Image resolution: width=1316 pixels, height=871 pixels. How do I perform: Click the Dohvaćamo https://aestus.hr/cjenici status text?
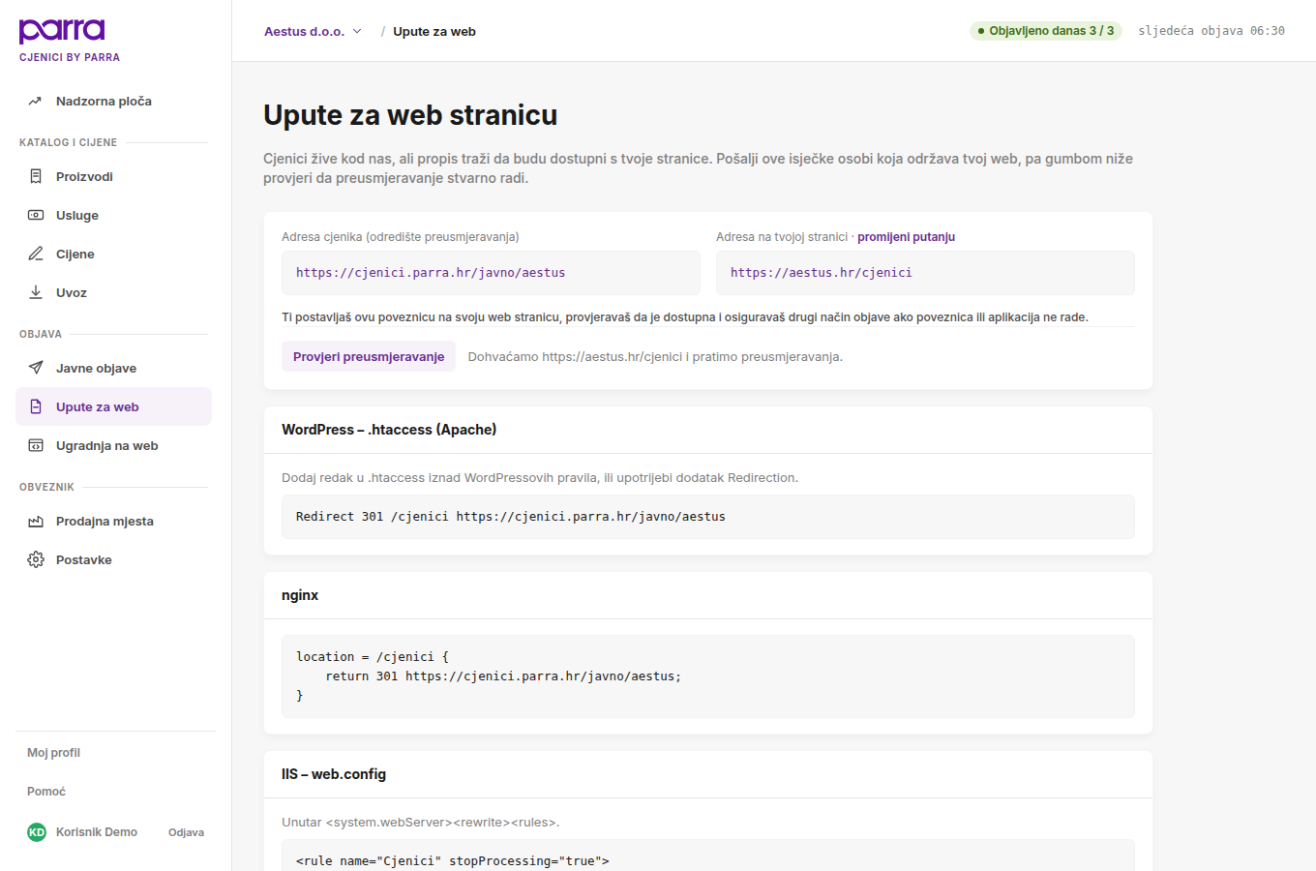pyautogui.click(x=655, y=357)
